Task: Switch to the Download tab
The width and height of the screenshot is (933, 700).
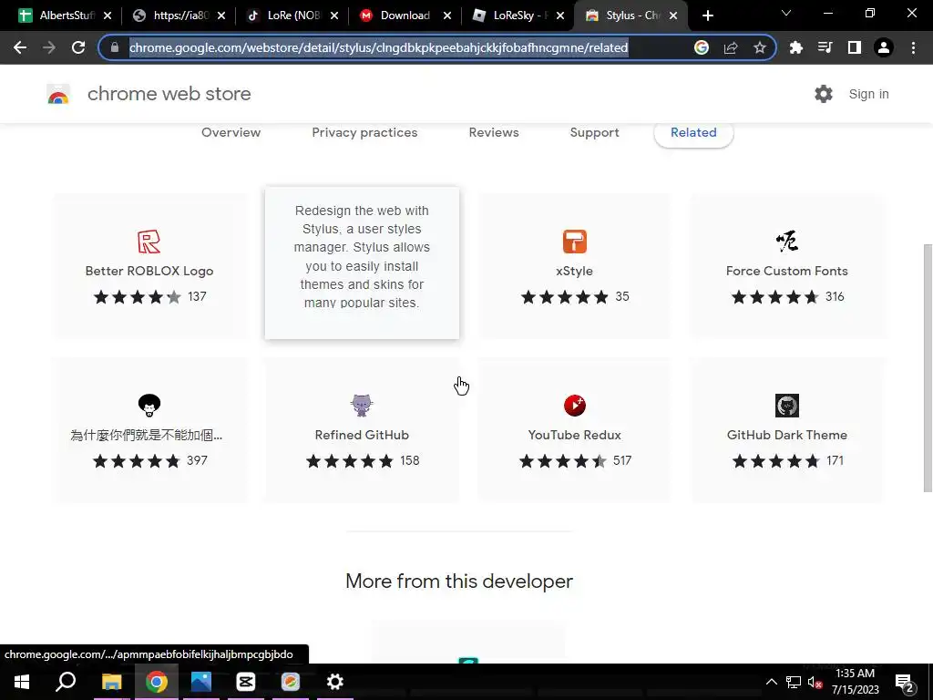Action: [x=404, y=15]
